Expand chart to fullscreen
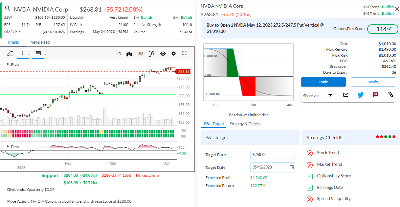 coord(184,53)
